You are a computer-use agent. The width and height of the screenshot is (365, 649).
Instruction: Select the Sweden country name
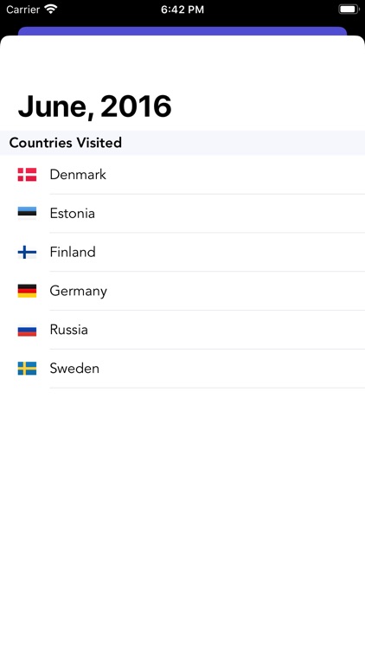click(x=74, y=369)
